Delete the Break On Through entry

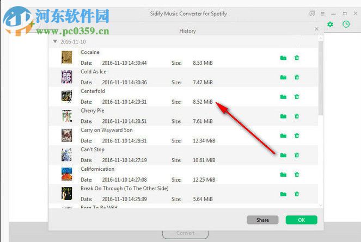(x=297, y=194)
